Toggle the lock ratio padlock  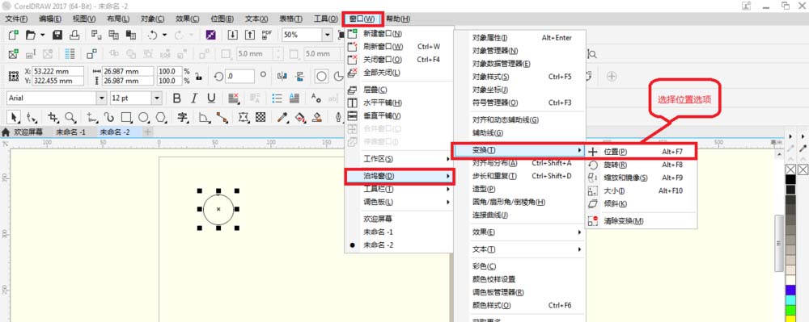198,76
